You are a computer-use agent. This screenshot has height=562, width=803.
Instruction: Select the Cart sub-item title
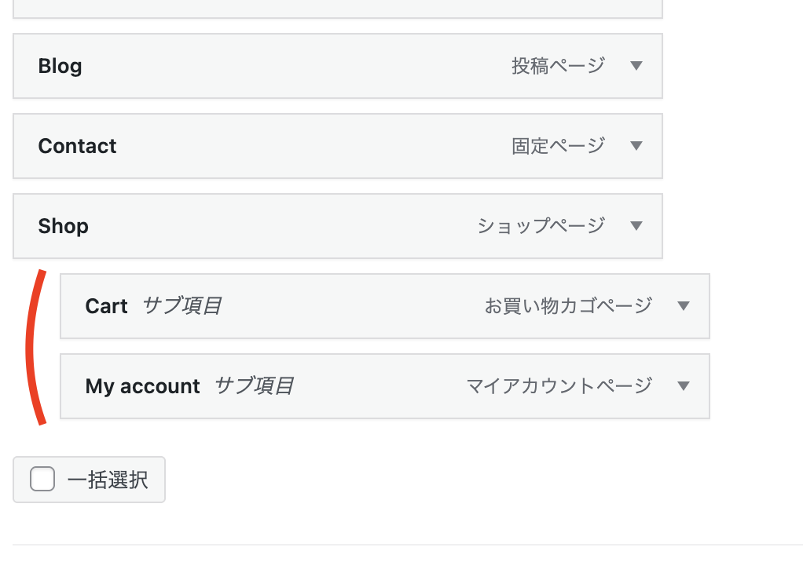(x=106, y=306)
